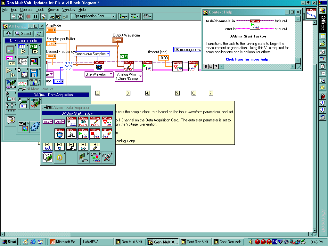This screenshot has width=328, height=246.
Task: Select the DAQmx Clear Task VI in palette
Action: click(x=107, y=134)
